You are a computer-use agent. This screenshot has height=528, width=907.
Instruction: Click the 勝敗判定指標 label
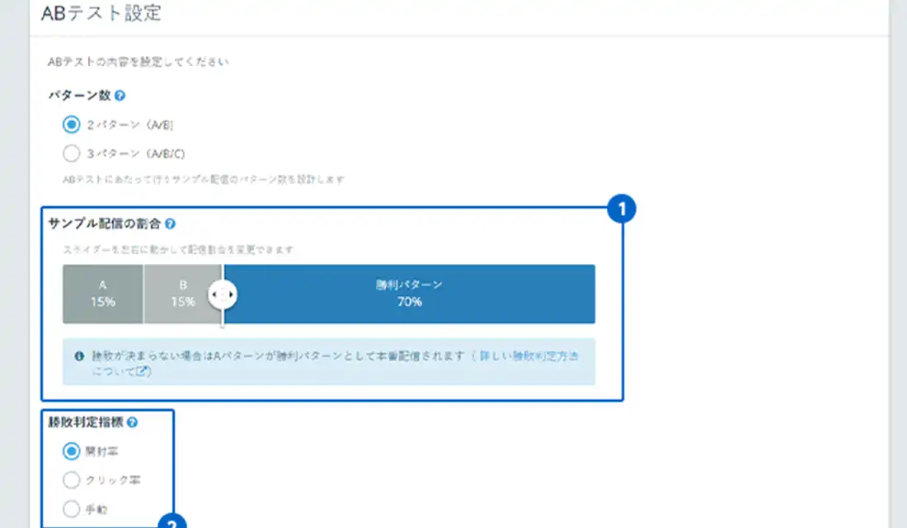click(86, 422)
